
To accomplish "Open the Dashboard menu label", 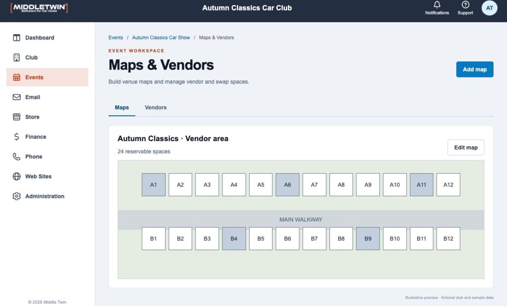I will pos(40,38).
